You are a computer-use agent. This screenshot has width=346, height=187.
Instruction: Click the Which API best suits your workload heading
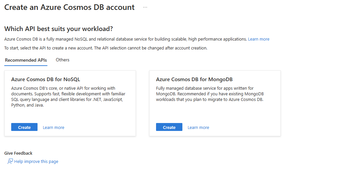59,29
